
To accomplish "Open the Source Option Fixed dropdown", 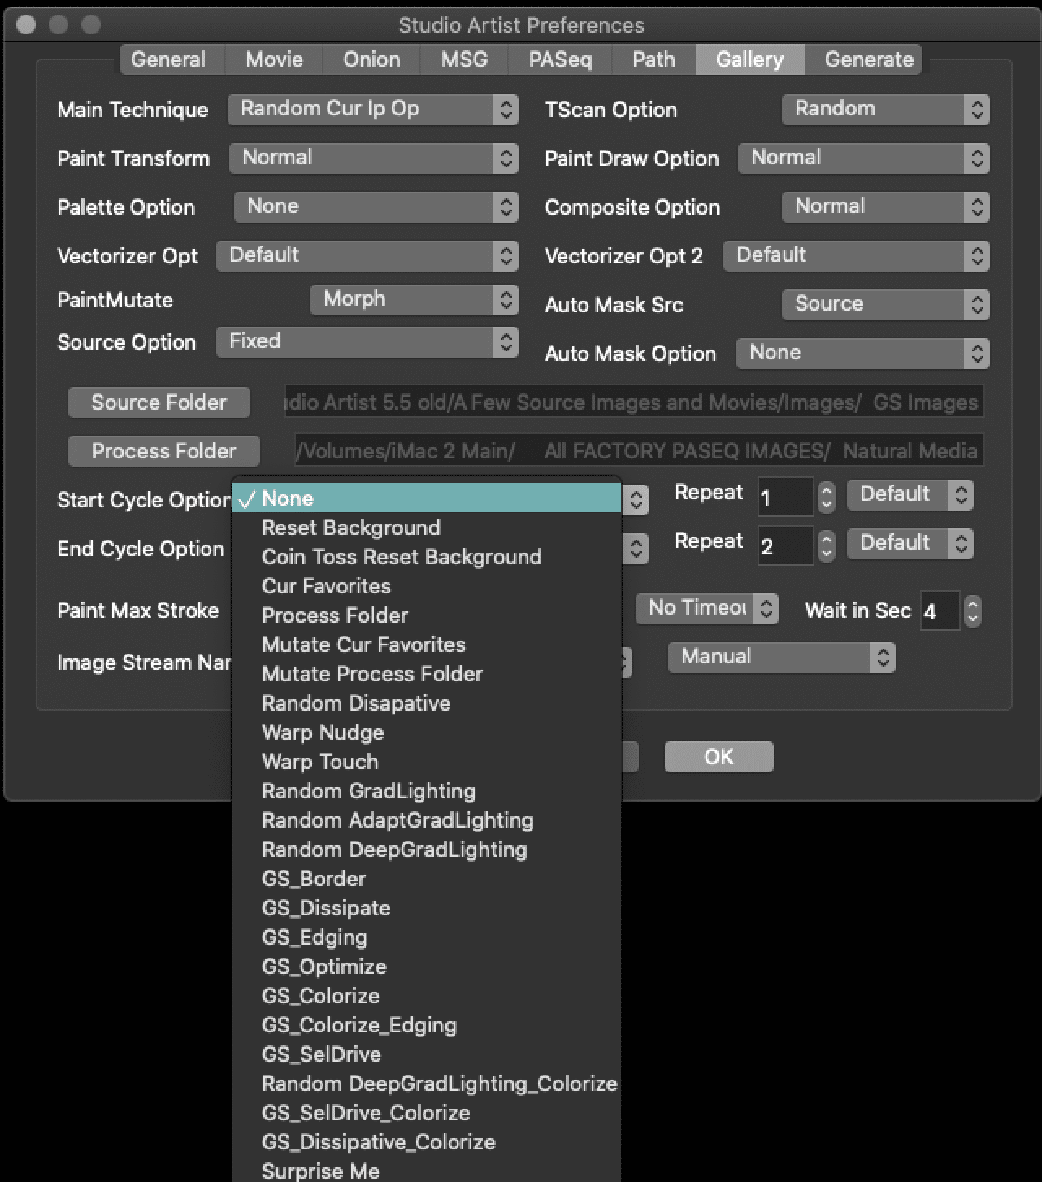I will [x=367, y=341].
